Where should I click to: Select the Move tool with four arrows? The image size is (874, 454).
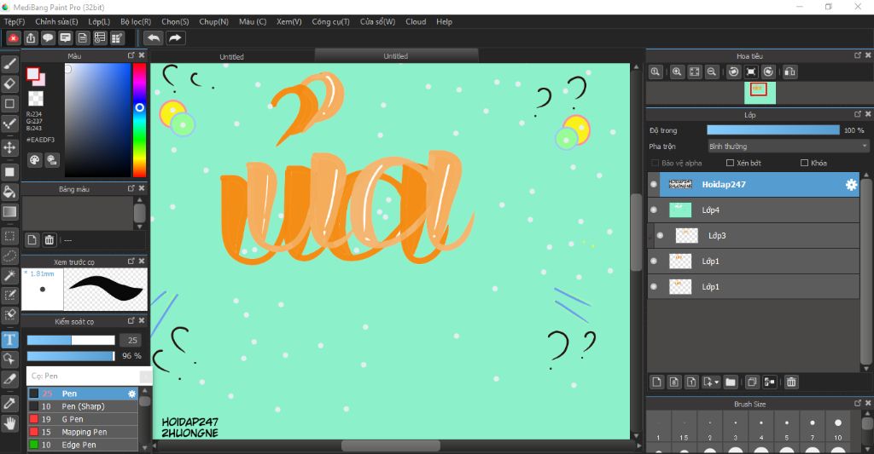(x=9, y=147)
